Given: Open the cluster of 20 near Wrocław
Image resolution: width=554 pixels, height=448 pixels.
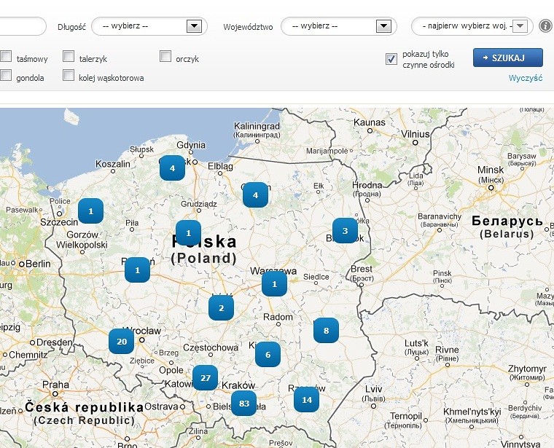Looking at the screenshot, I should pyautogui.click(x=121, y=341).
